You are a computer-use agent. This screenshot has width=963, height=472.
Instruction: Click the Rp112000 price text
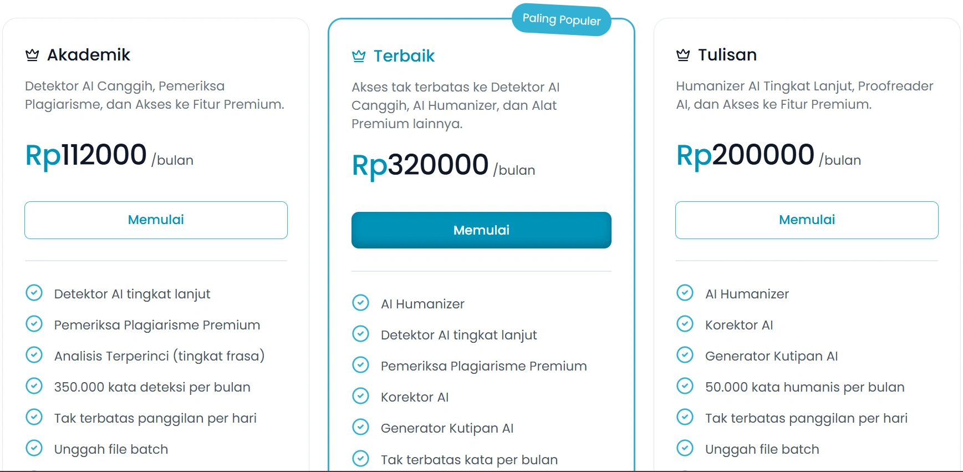(x=86, y=155)
